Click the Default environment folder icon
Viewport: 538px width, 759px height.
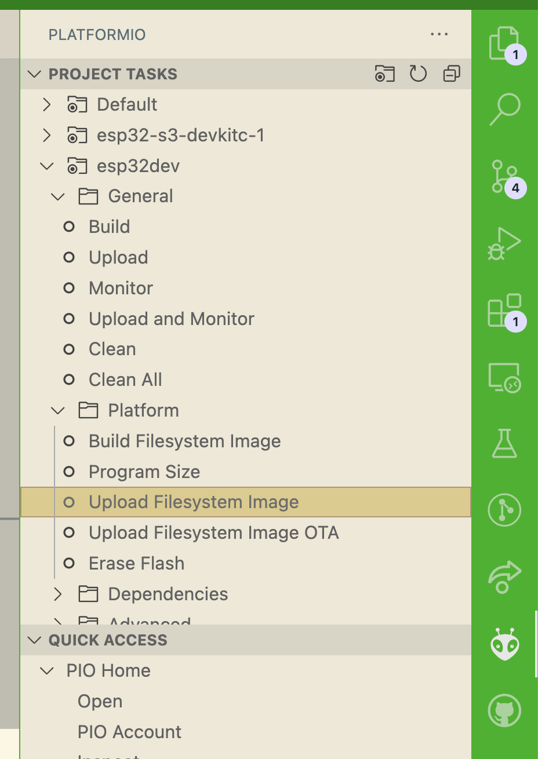(77, 104)
